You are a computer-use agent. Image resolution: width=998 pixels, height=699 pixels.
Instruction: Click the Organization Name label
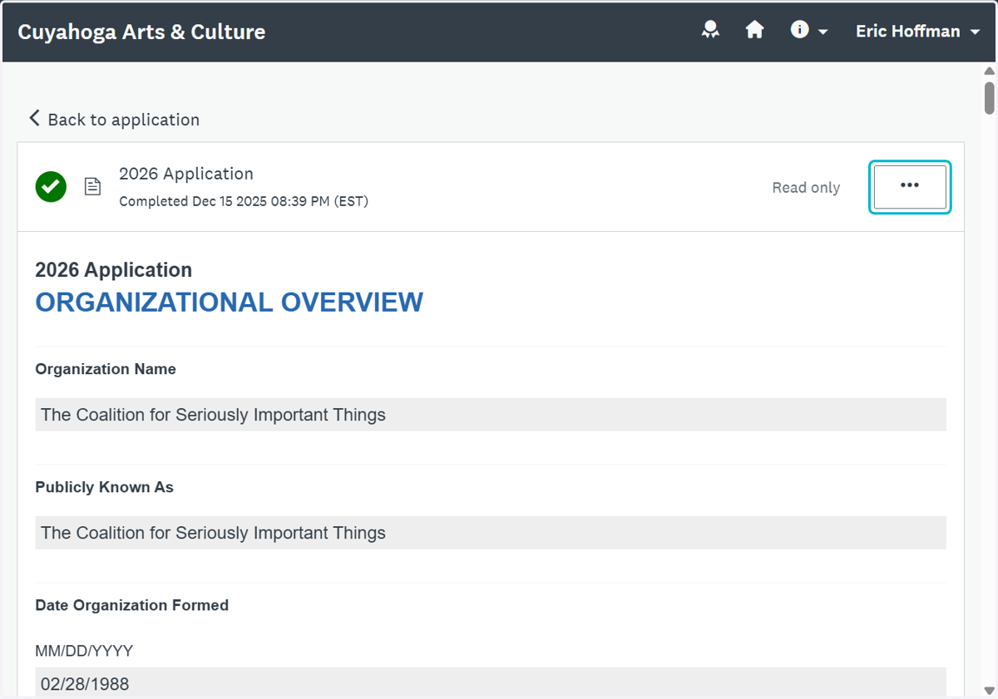click(x=106, y=369)
